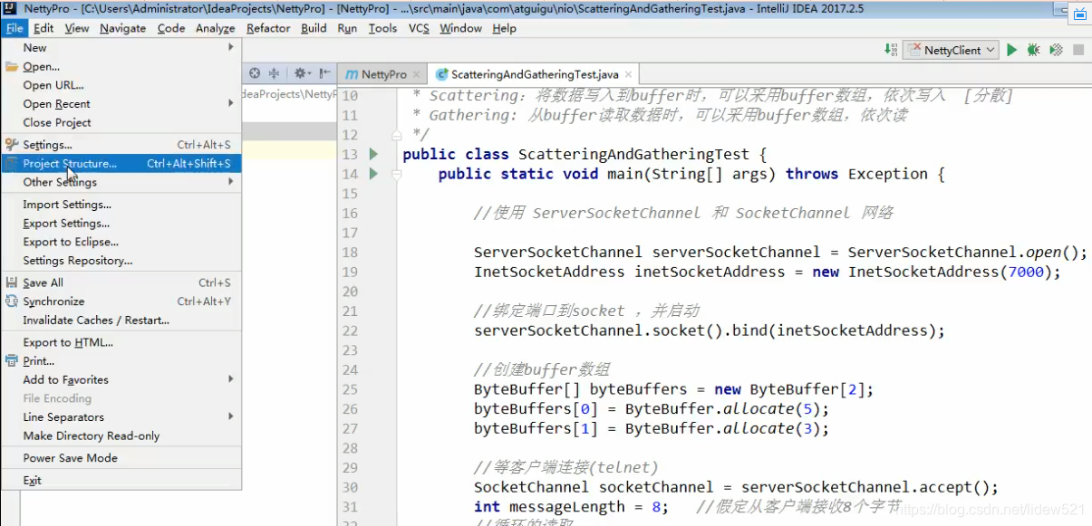Fold main method at line 14
Image resolution: width=1092 pixels, height=526 pixels.
point(396,174)
